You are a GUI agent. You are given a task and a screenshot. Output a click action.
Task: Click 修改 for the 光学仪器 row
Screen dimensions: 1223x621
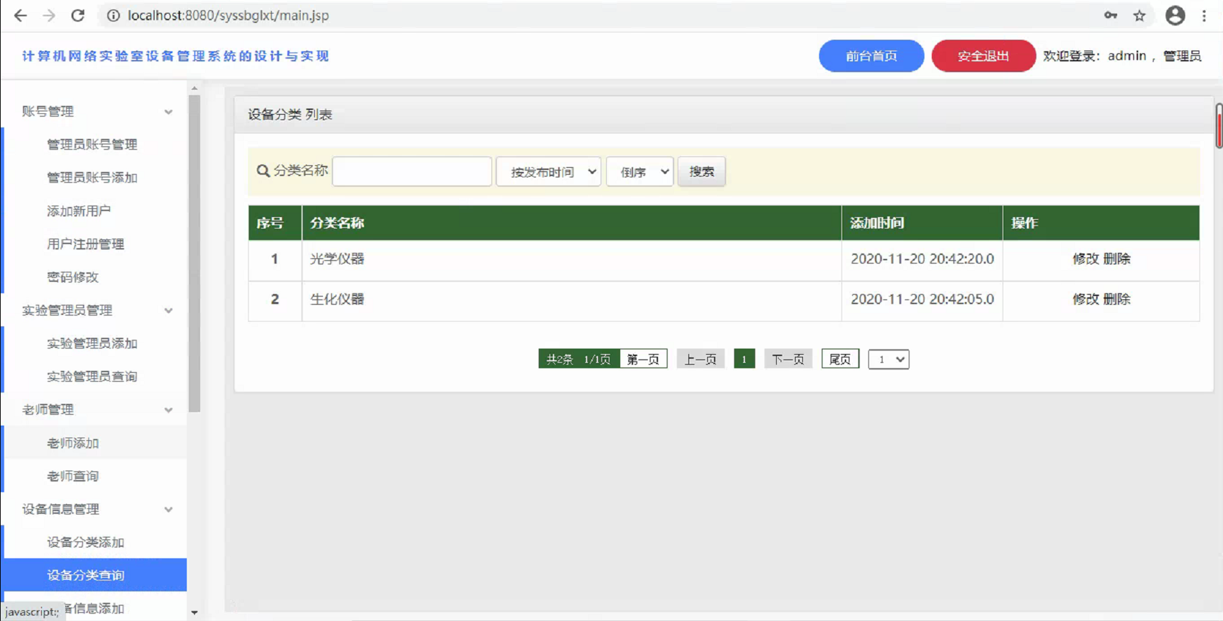click(x=1085, y=259)
